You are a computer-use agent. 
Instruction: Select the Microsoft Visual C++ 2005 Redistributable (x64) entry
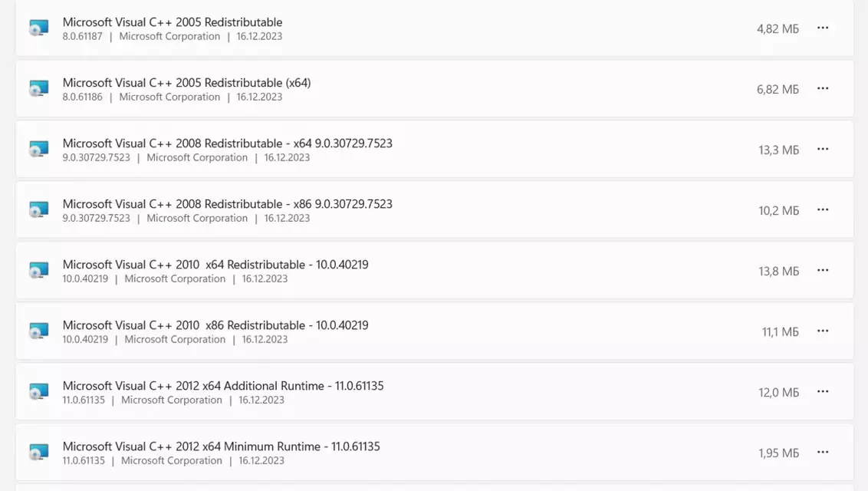pos(435,88)
